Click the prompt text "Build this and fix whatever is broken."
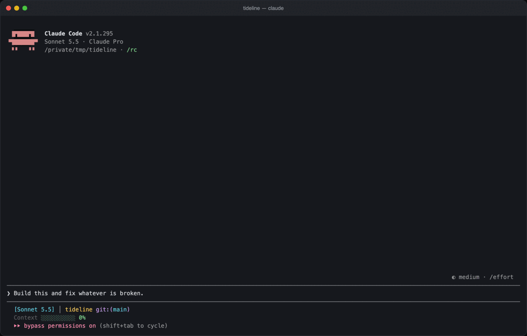Image resolution: width=527 pixels, height=336 pixels. 79,293
